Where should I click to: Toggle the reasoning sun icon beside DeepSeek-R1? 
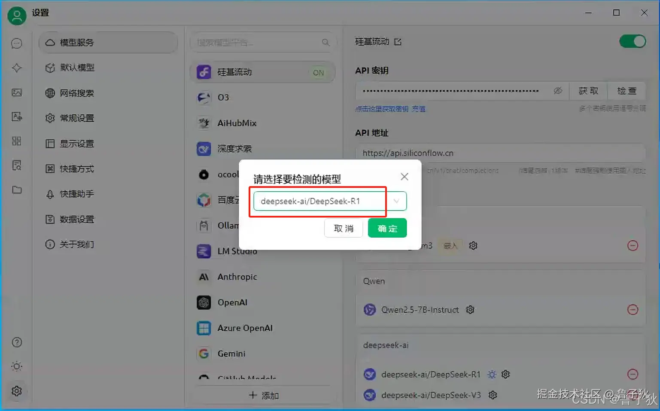[492, 374]
